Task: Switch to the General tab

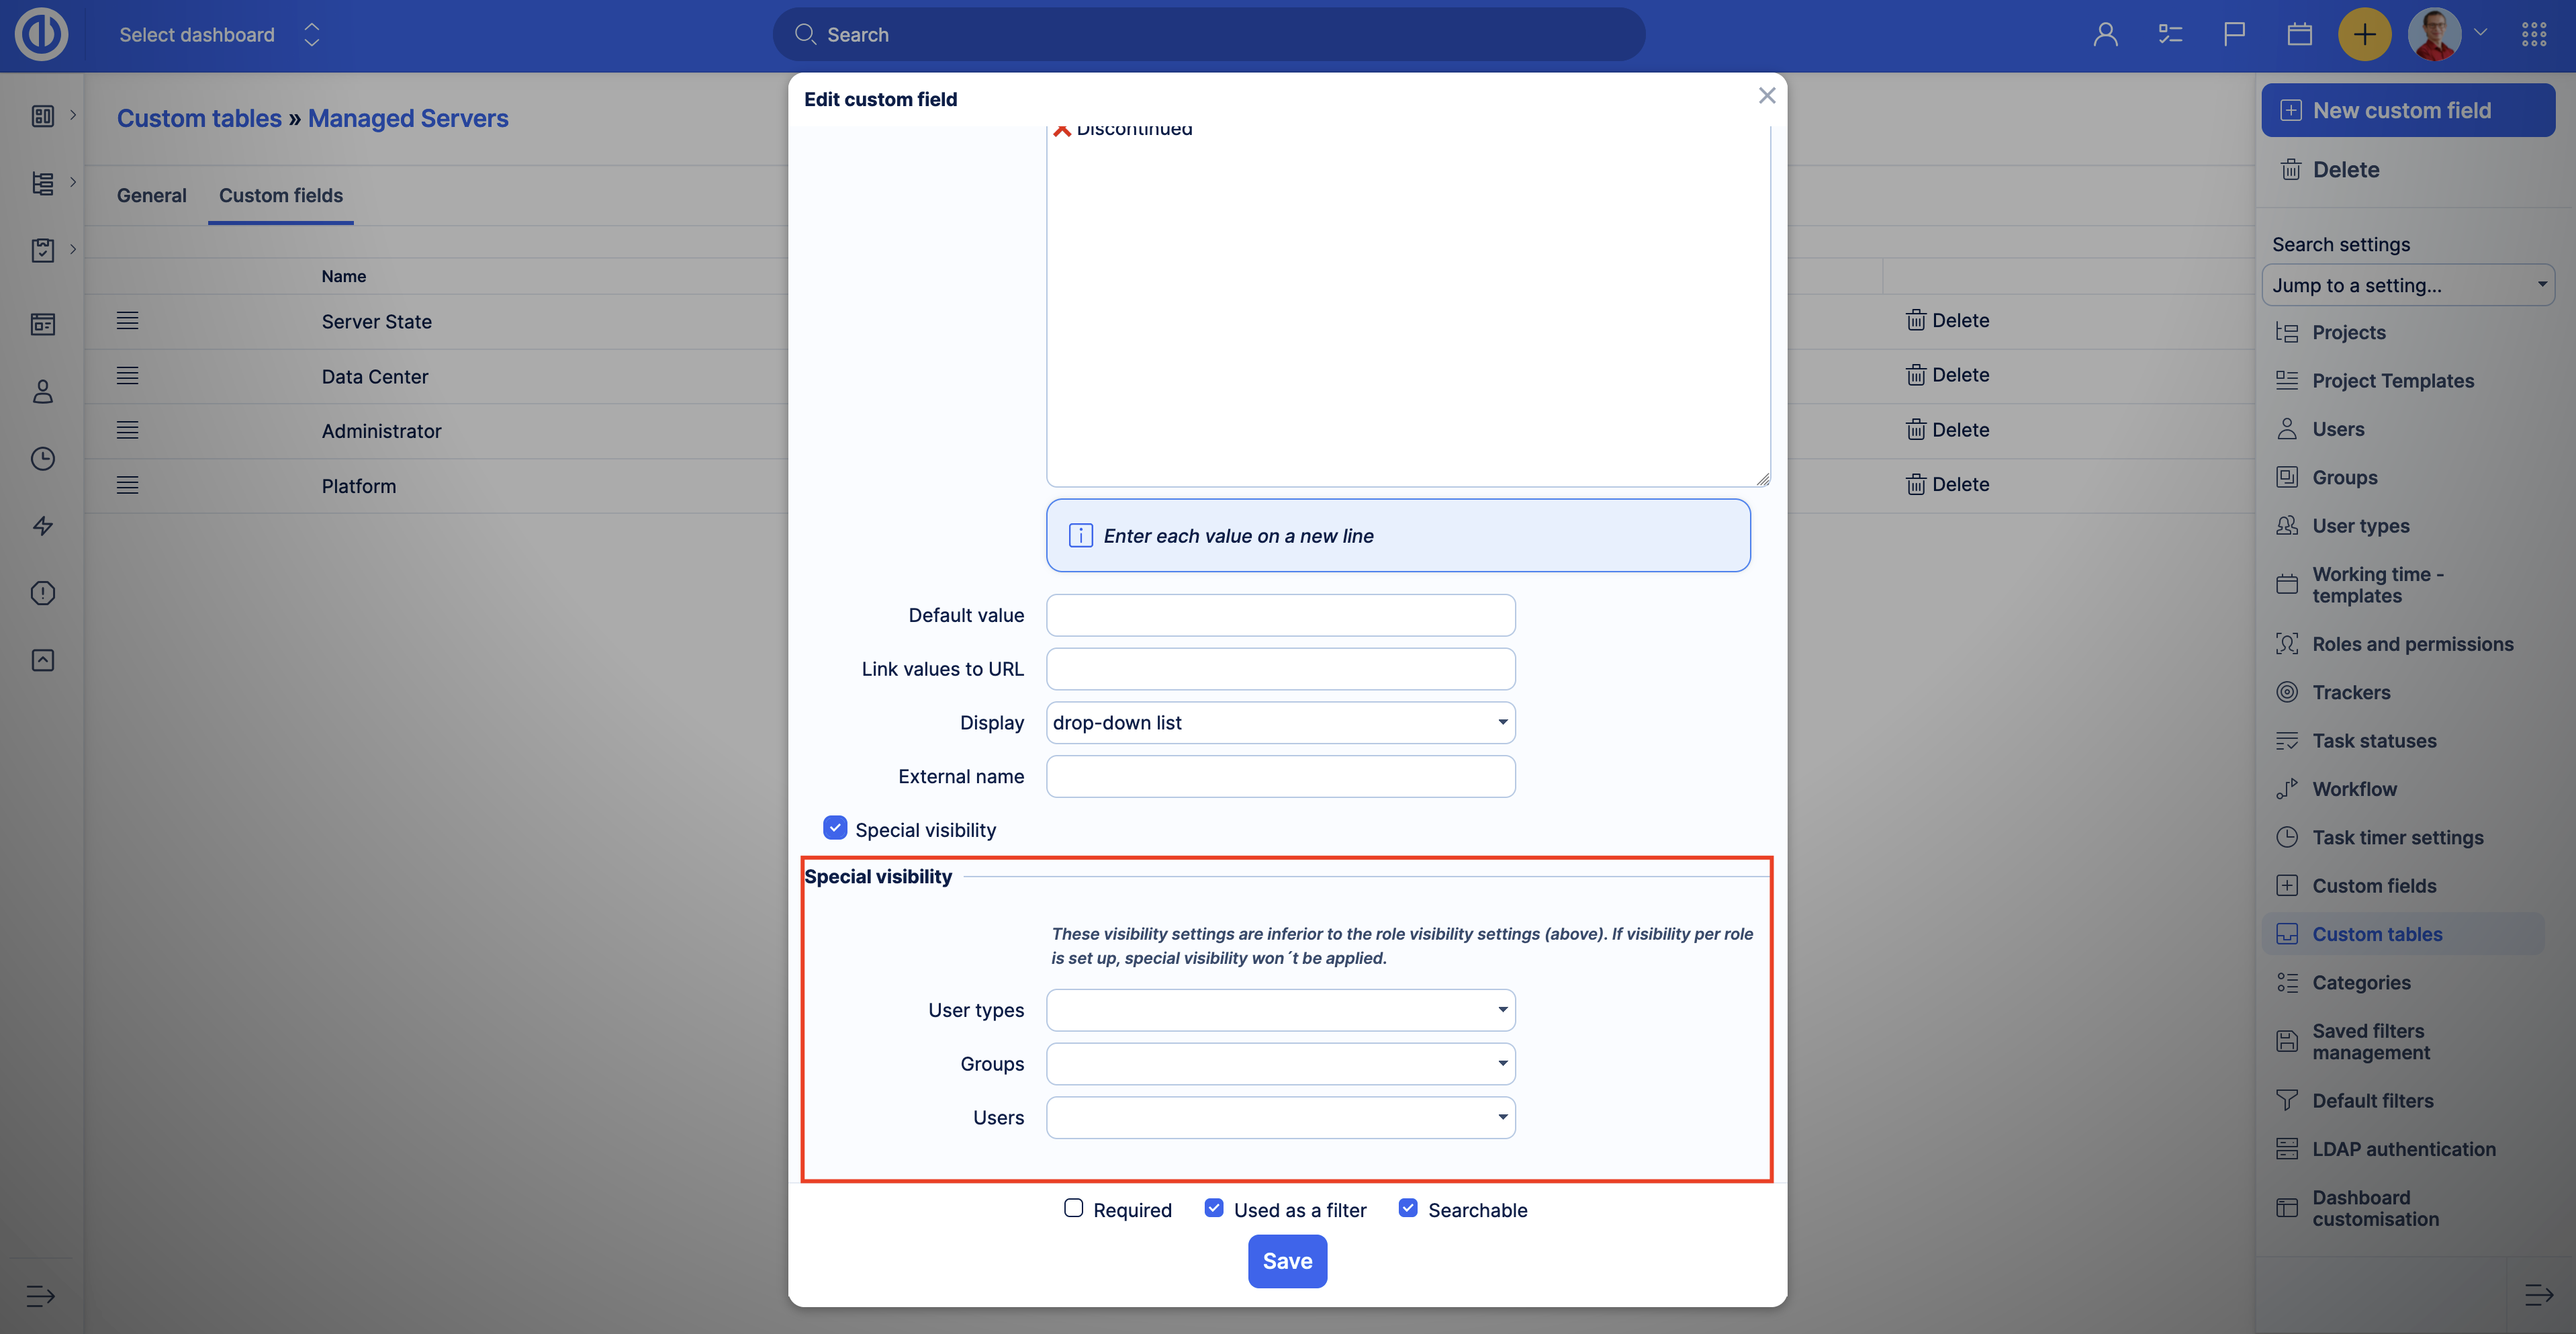Action: (x=151, y=195)
